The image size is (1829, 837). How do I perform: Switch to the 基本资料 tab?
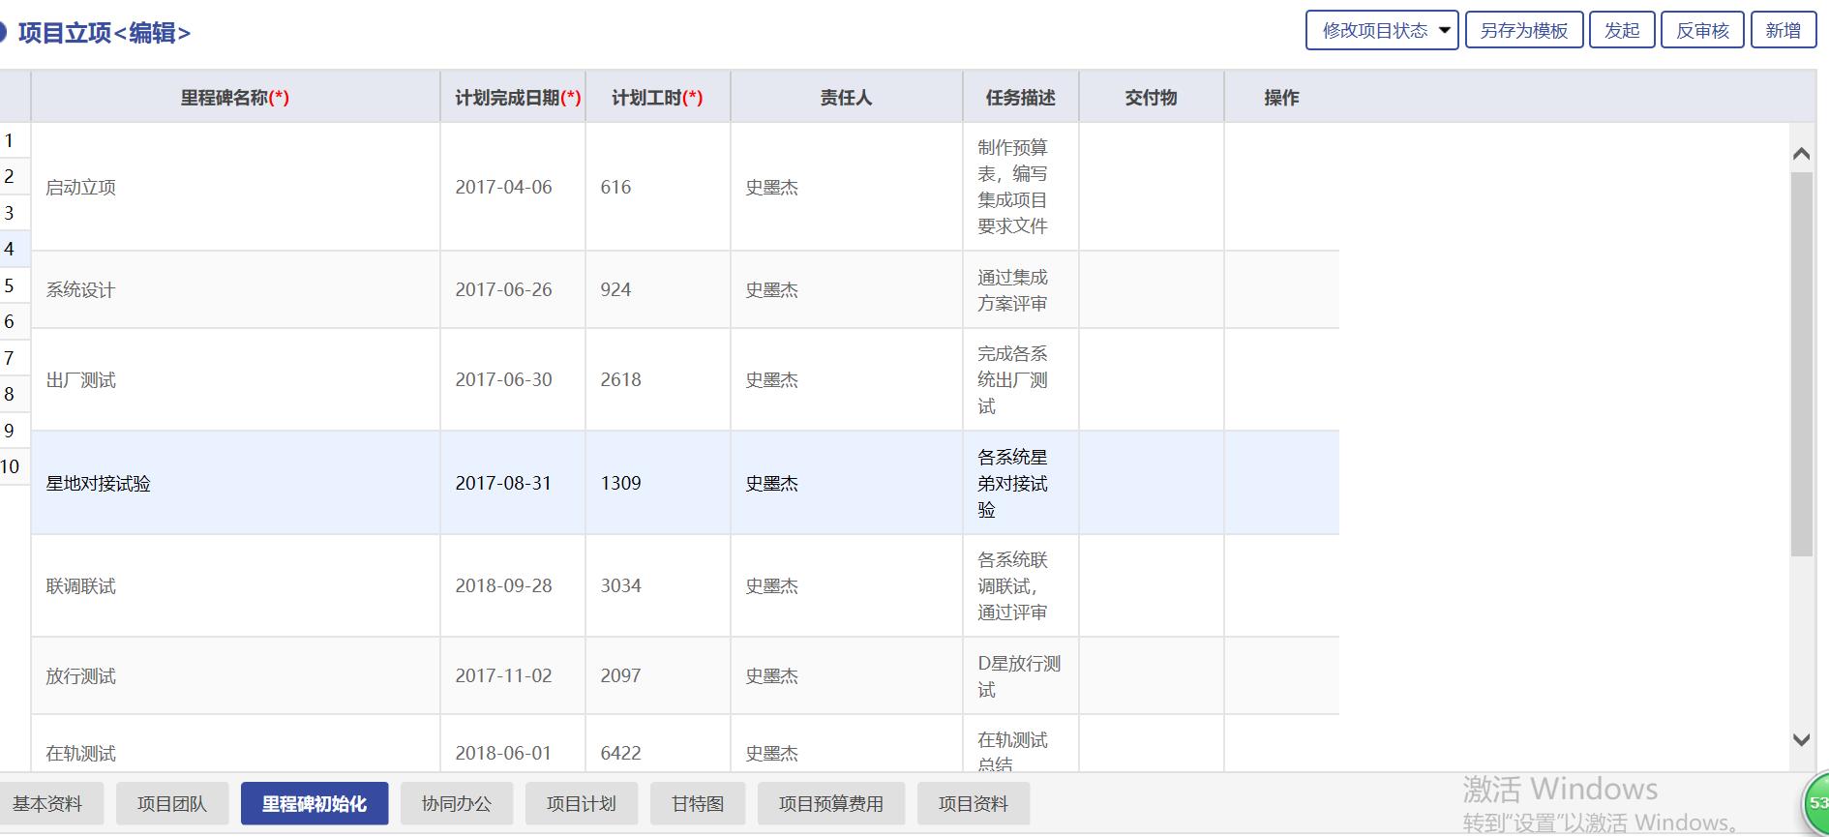tap(47, 804)
